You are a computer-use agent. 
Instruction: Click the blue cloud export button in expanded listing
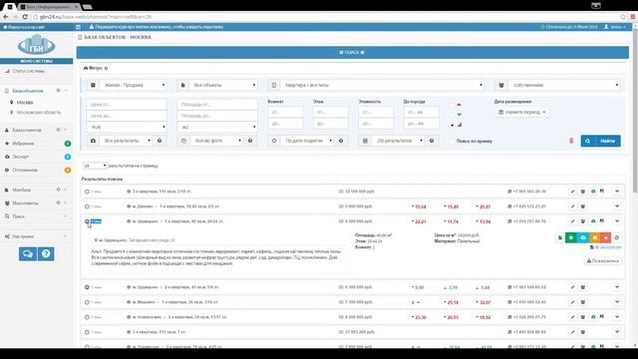[583, 237]
